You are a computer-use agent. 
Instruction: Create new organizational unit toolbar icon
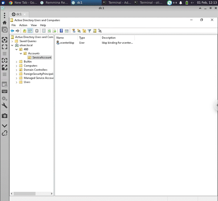pyautogui.click(x=84, y=31)
